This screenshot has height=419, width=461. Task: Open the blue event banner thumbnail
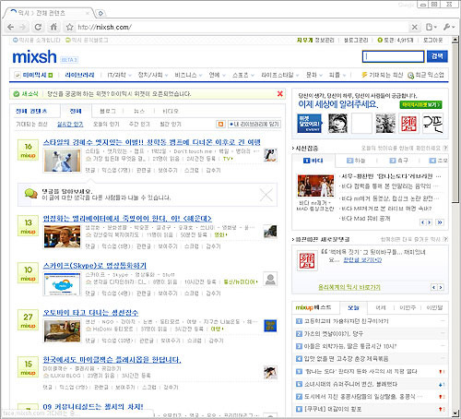pyautogui.click(x=309, y=124)
